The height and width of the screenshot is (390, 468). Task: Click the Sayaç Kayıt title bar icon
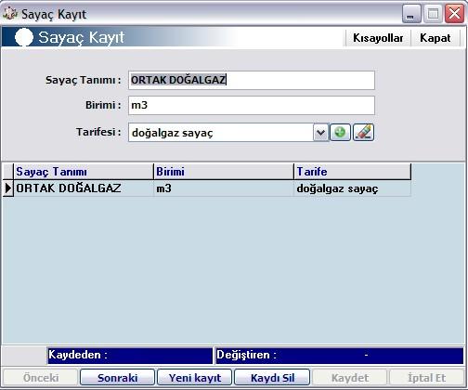(x=9, y=14)
